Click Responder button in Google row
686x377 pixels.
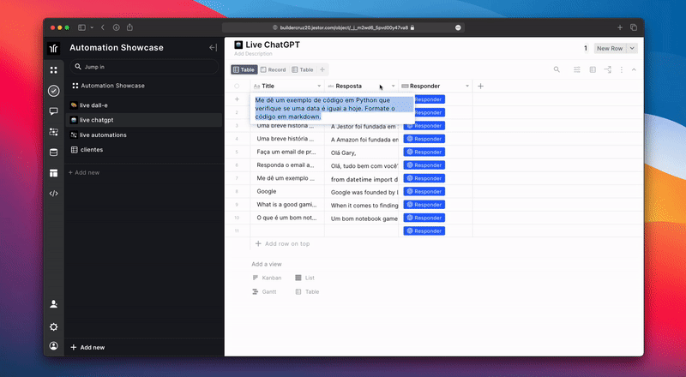point(424,192)
